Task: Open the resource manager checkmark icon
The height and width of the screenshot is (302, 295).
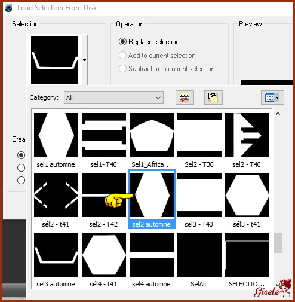Action: point(185,97)
